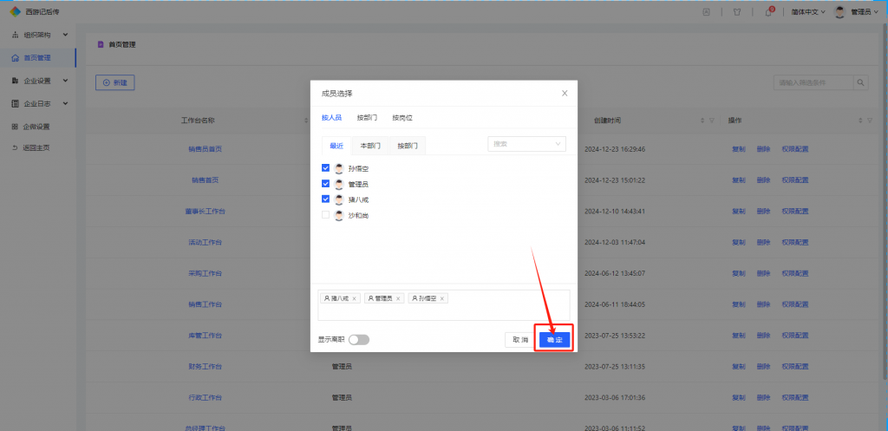Click the 请输入筛选条件 filter input
Viewport: 888px width, 431px height.
click(813, 82)
